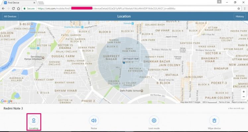Click the Delhi Public School marker
248x132 pixels.
[142, 91]
